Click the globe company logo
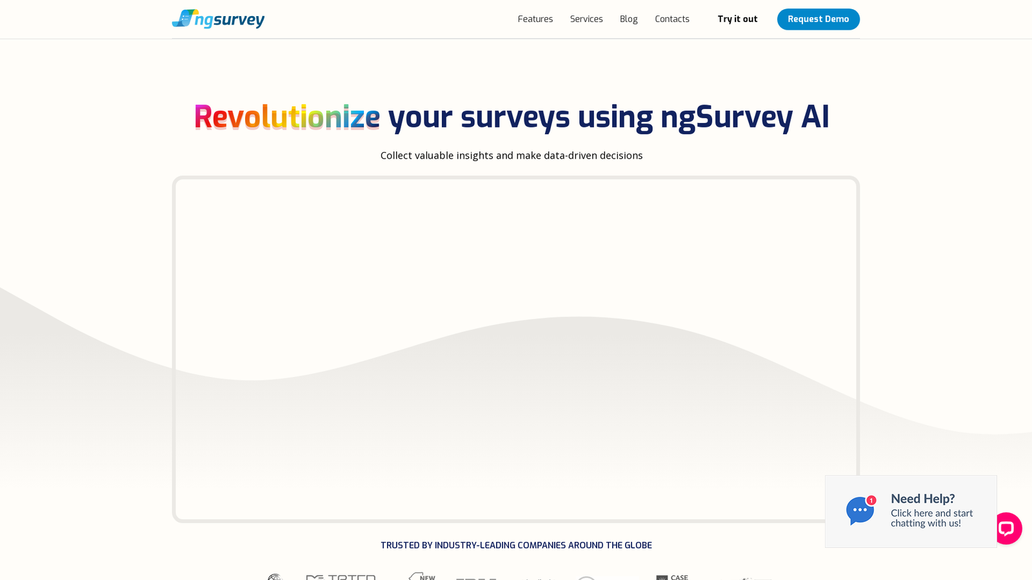1032x580 pixels. click(x=275, y=577)
